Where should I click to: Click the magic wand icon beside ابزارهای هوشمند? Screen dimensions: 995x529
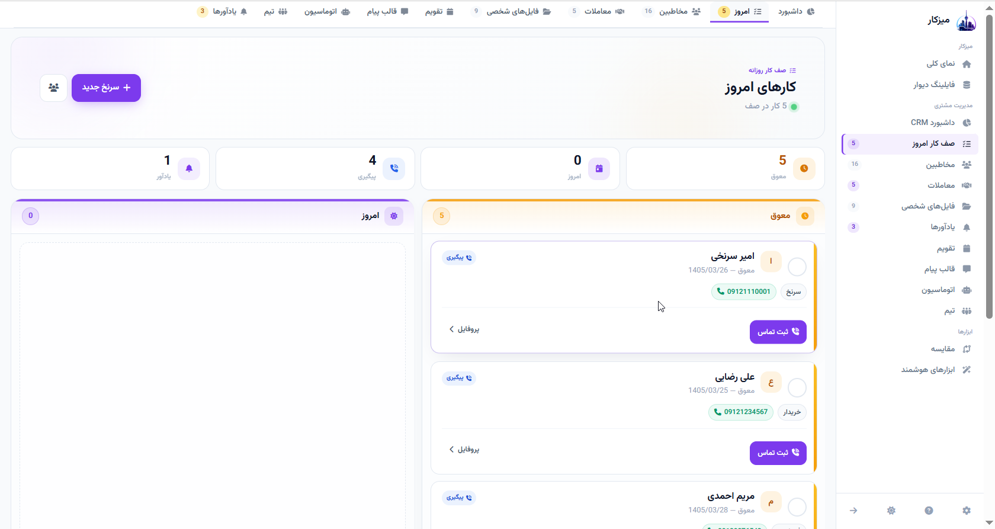[967, 370]
